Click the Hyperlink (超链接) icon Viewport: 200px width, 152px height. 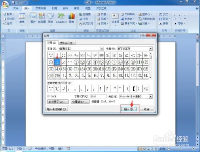85,14
